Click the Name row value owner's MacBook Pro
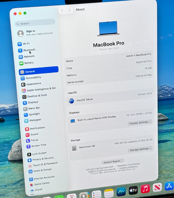This screenshot has width=174, height=198. pyautogui.click(x=139, y=55)
